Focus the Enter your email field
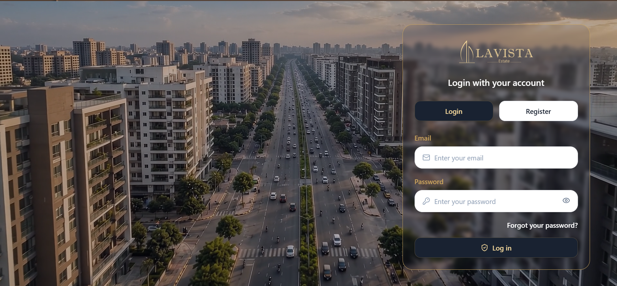Image resolution: width=617 pixels, height=286 pixels. [496, 158]
